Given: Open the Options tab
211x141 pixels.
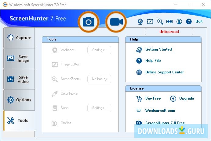Looking at the screenshot, I should 19,100.
